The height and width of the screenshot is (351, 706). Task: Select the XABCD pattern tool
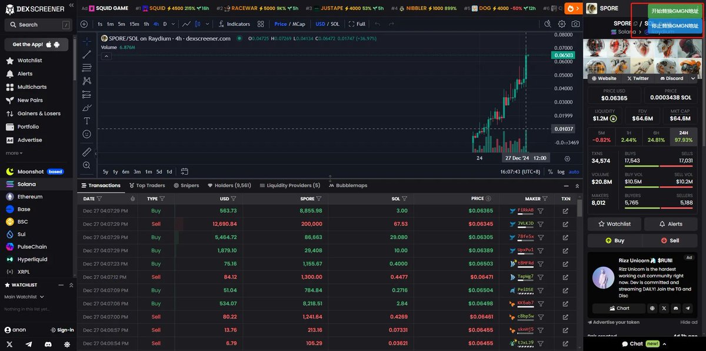(x=86, y=81)
